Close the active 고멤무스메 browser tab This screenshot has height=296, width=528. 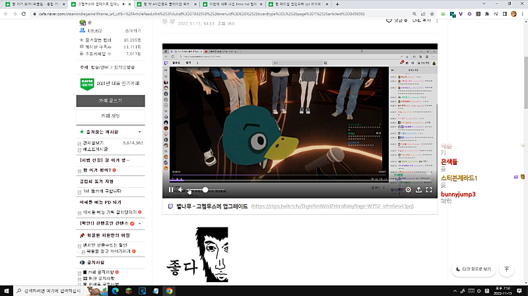pos(129,4)
